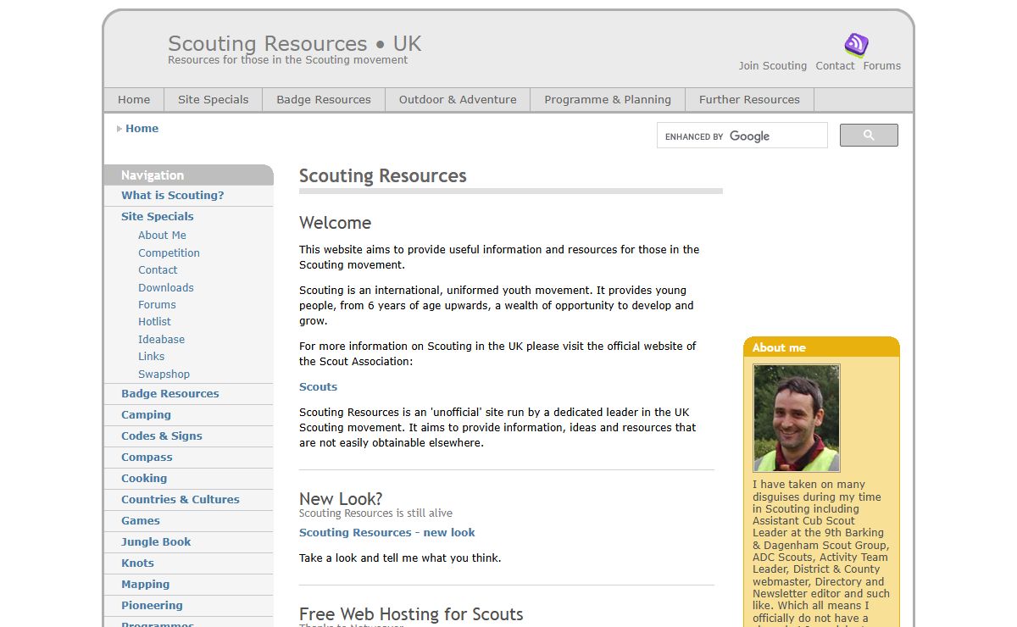Open the RSS feed icon
1017x627 pixels.
(856, 45)
